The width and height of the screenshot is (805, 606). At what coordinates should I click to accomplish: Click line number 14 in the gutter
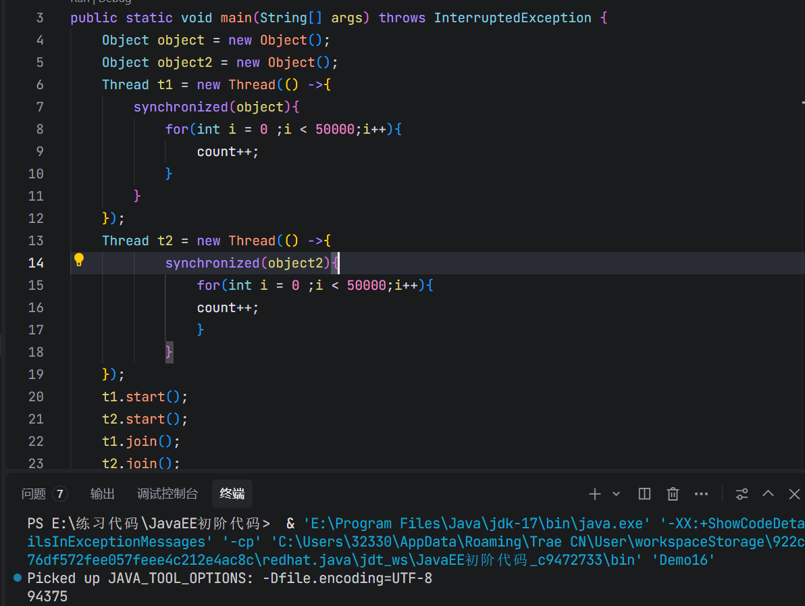coord(36,263)
